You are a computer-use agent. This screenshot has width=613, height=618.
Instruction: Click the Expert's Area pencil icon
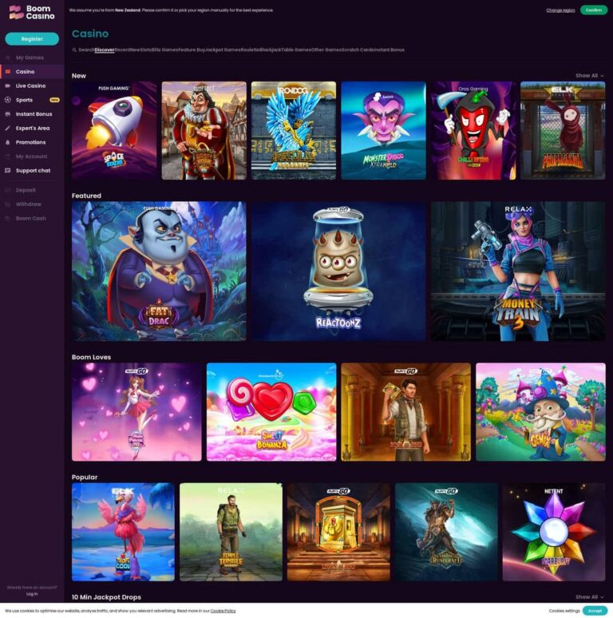7,128
